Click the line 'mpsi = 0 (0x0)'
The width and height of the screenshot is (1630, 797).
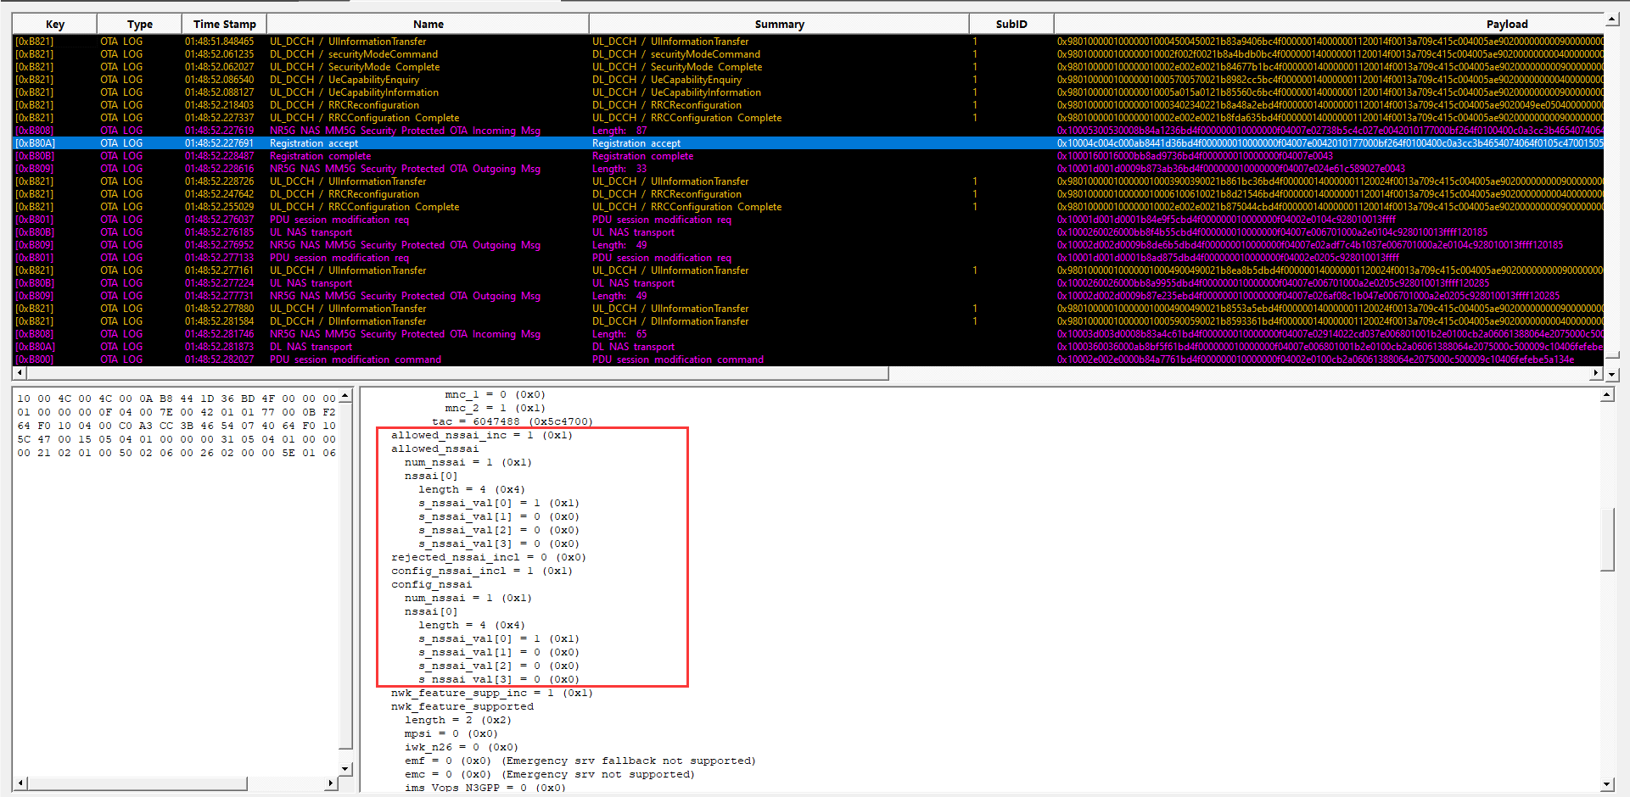tap(451, 733)
